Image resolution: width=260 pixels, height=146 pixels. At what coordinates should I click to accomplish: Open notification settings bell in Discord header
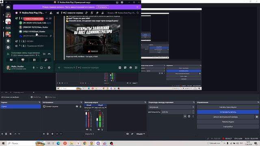(x=92, y=13)
